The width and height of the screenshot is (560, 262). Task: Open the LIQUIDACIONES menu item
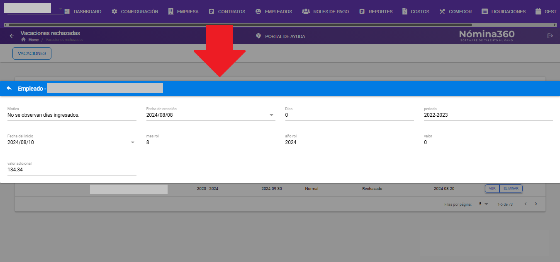503,12
